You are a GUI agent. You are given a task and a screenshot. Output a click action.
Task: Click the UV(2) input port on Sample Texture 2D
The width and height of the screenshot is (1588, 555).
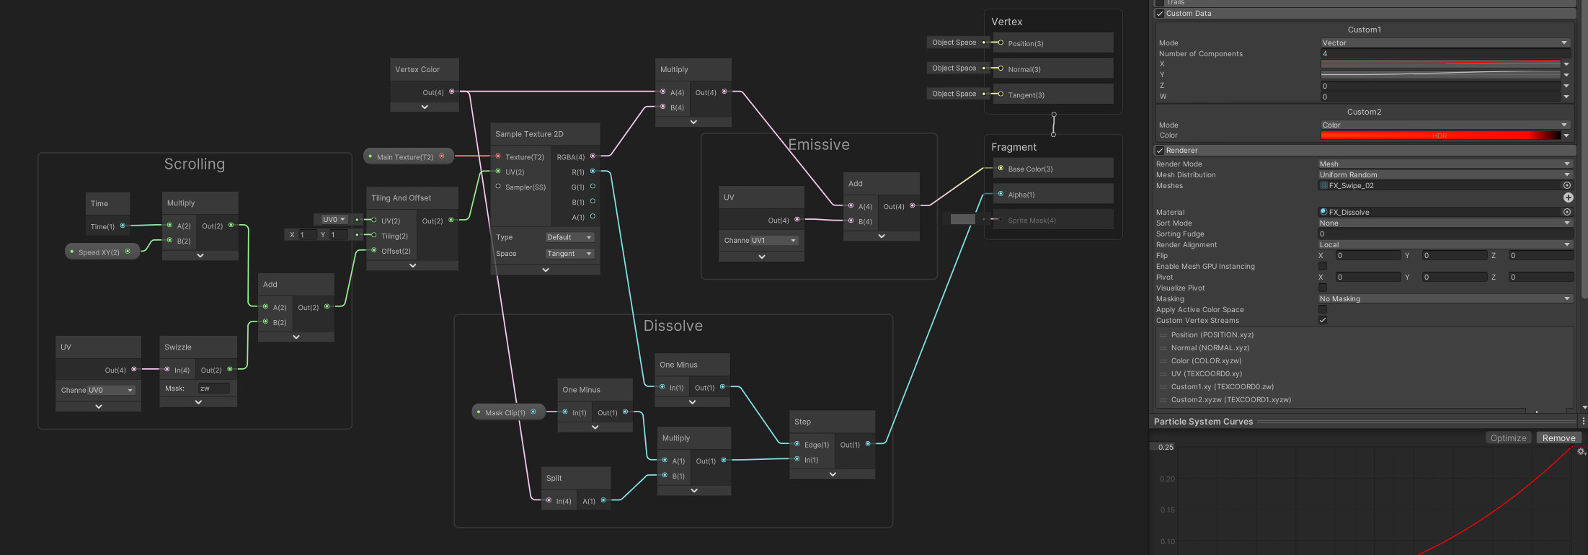coord(497,172)
